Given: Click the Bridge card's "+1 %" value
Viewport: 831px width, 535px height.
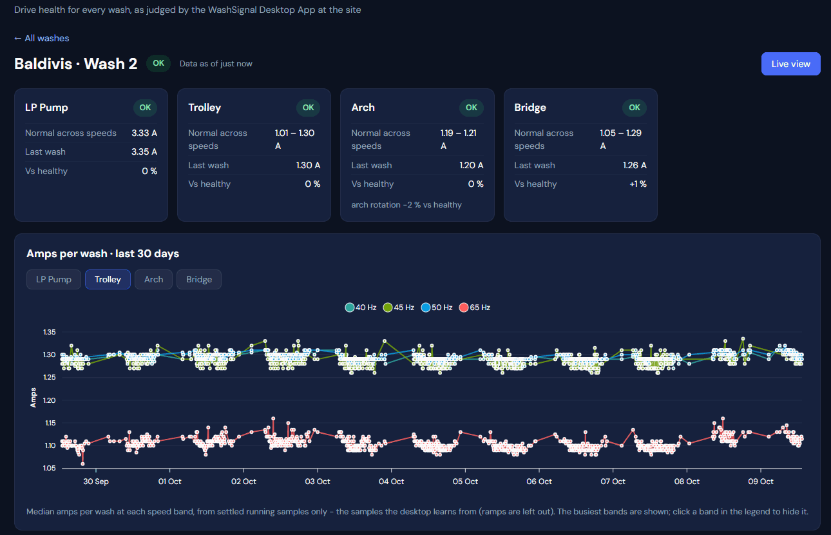Looking at the screenshot, I should click(638, 184).
